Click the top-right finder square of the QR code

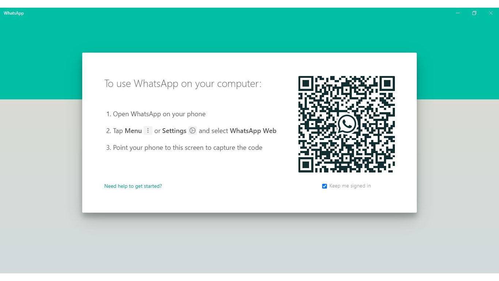click(387, 84)
